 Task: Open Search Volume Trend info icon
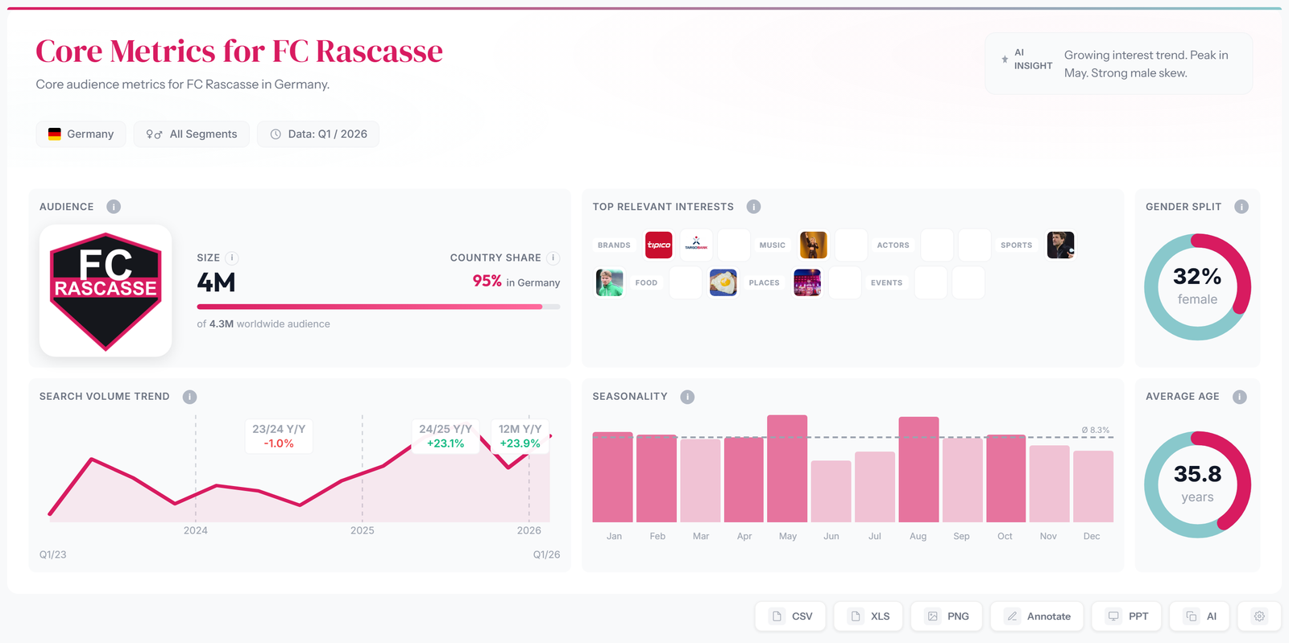[189, 397]
